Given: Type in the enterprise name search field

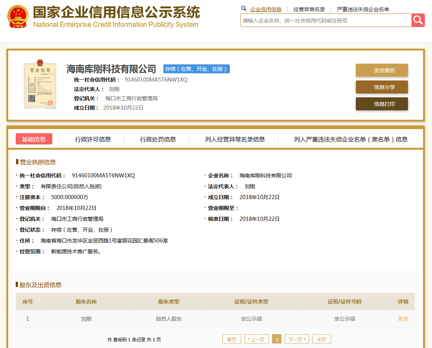Looking at the screenshot, I should [x=325, y=21].
